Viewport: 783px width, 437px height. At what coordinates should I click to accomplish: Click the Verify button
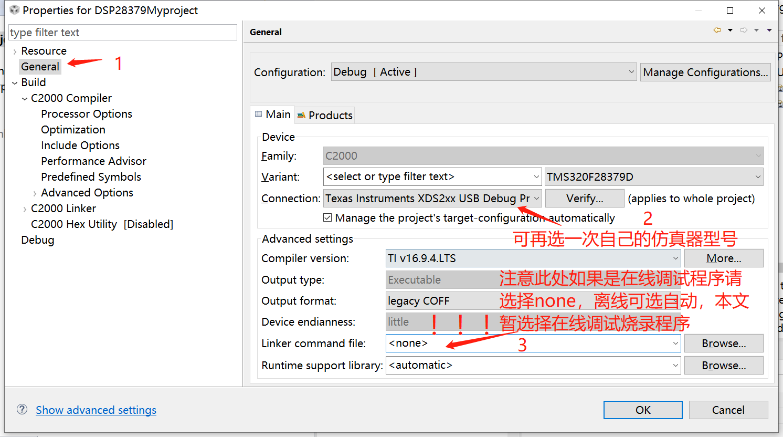coord(585,198)
